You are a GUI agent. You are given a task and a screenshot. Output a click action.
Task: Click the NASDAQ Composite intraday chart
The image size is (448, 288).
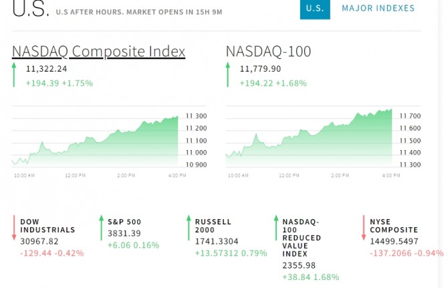pyautogui.click(x=95, y=140)
